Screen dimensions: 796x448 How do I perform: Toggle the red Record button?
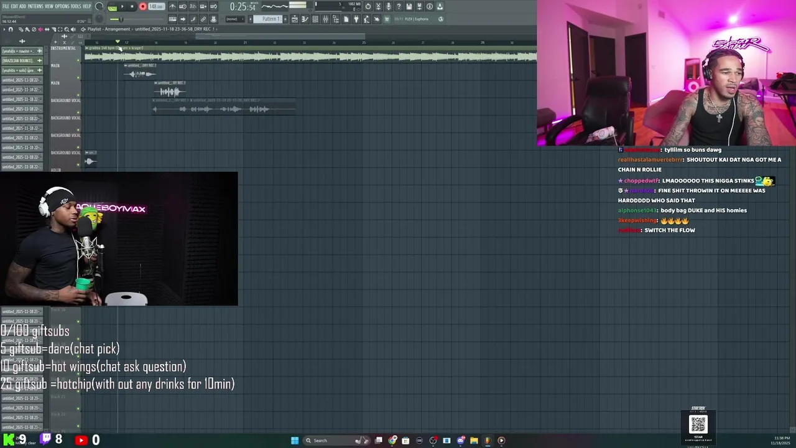pos(143,6)
